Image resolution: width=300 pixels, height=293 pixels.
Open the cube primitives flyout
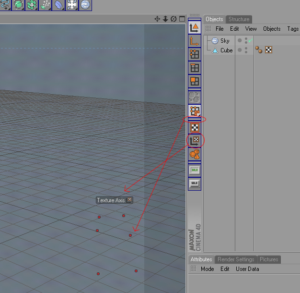[x=18, y=5]
